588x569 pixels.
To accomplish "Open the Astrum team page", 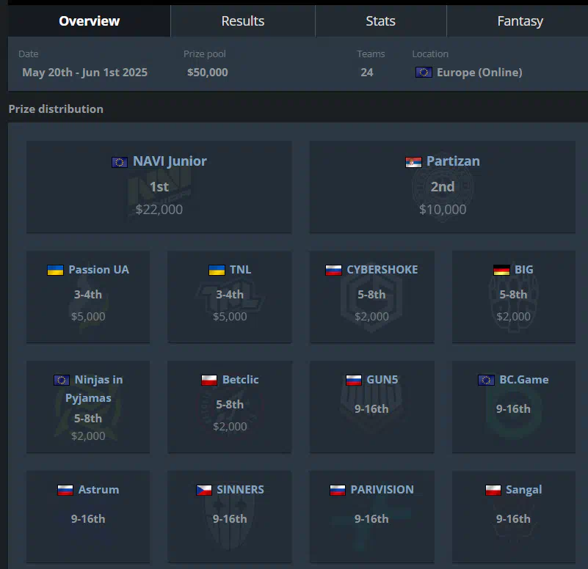I will (98, 490).
